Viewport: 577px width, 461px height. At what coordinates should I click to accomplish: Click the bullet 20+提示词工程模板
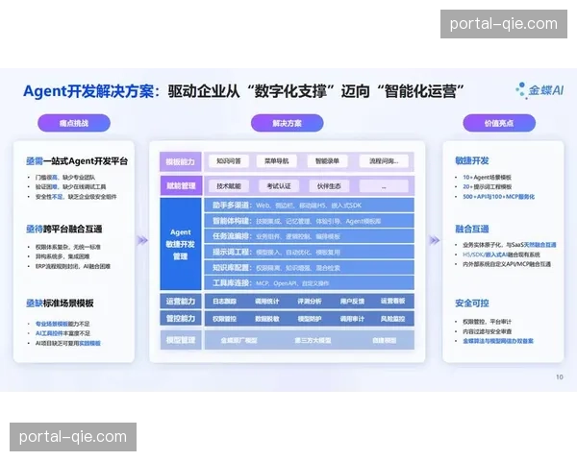point(488,186)
